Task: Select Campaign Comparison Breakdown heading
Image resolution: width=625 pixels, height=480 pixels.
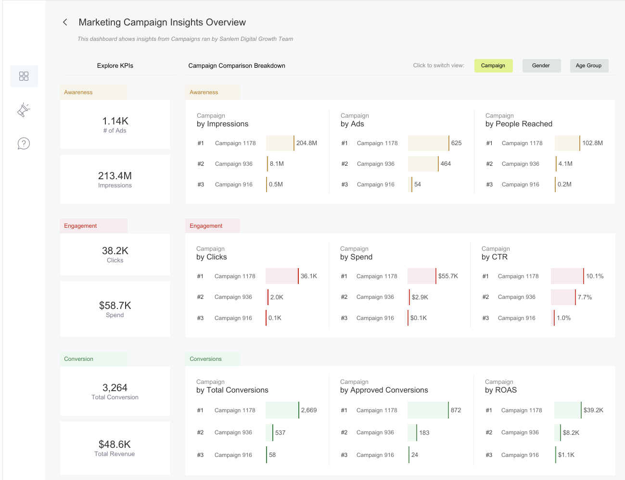Action: tap(237, 66)
